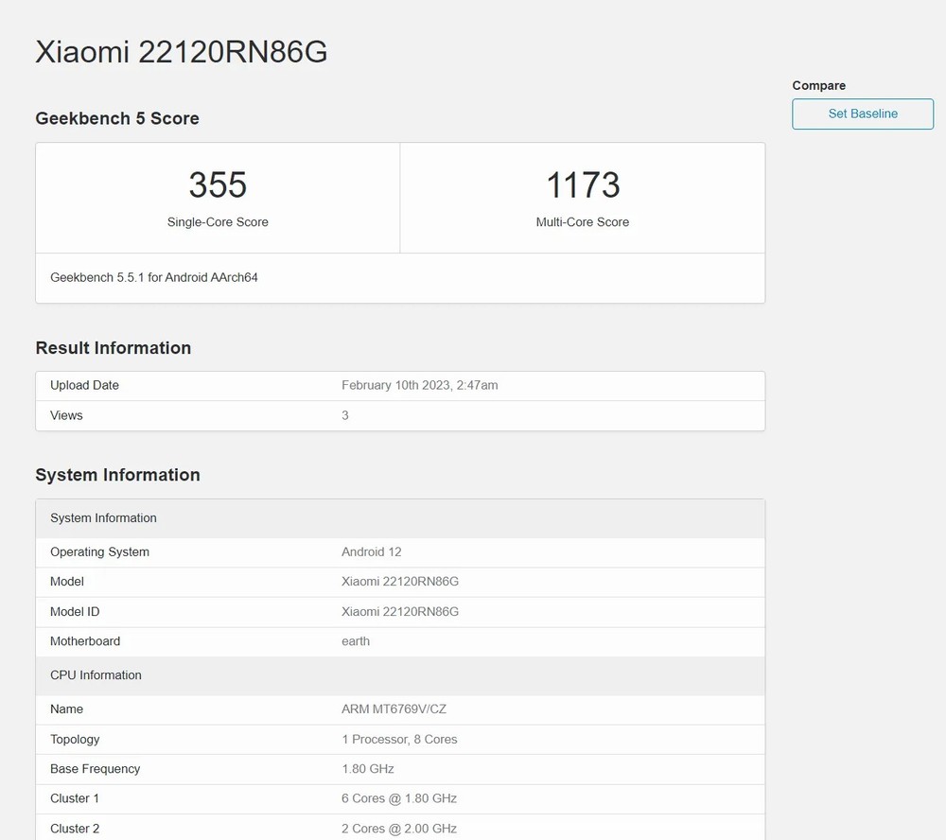946x840 pixels.
Task: Select the single-core score 355
Action: [218, 184]
